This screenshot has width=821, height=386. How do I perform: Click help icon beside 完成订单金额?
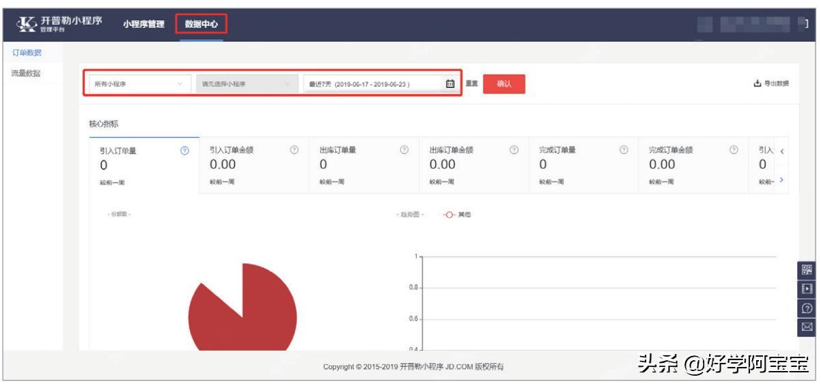734,150
